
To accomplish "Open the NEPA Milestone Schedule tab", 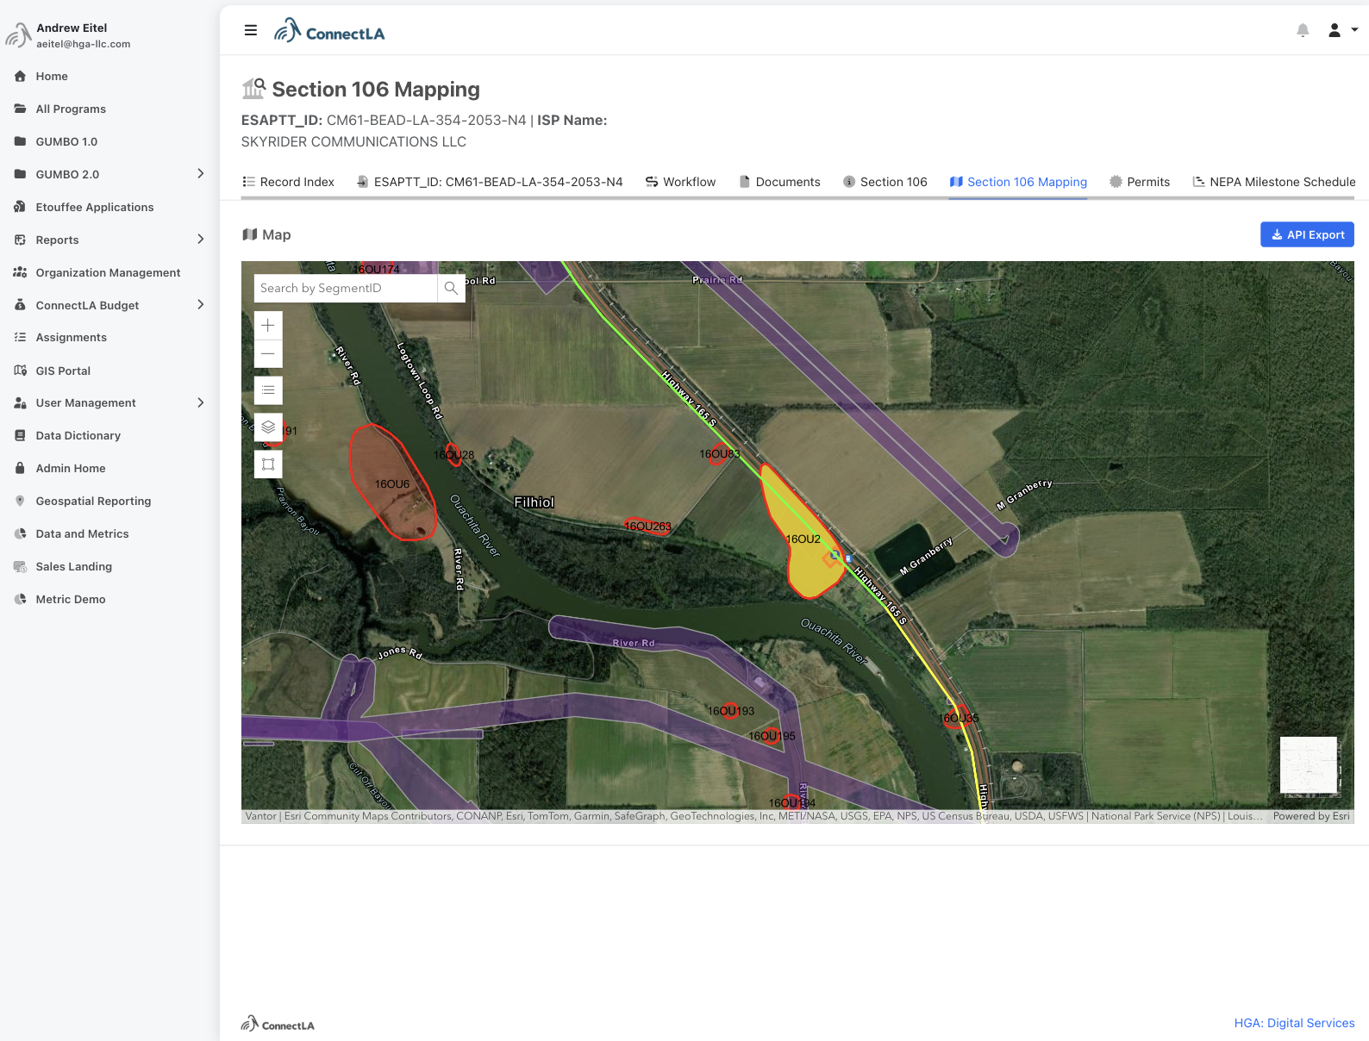I will (x=1273, y=182).
